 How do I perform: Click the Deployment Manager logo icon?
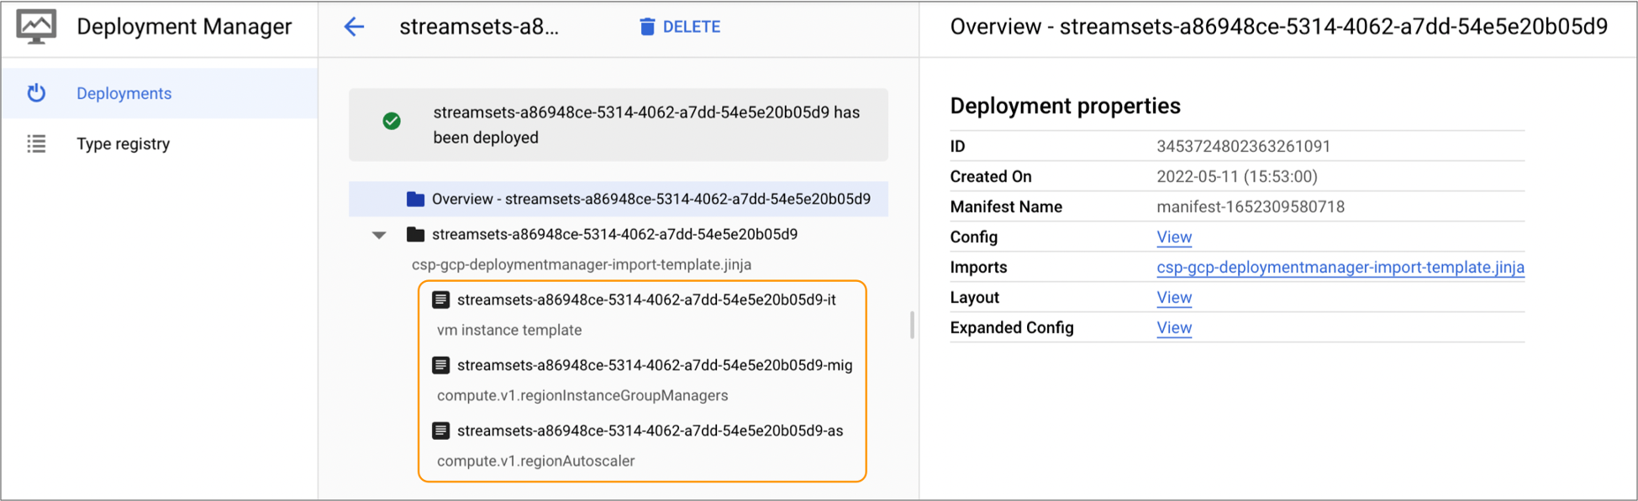[37, 27]
